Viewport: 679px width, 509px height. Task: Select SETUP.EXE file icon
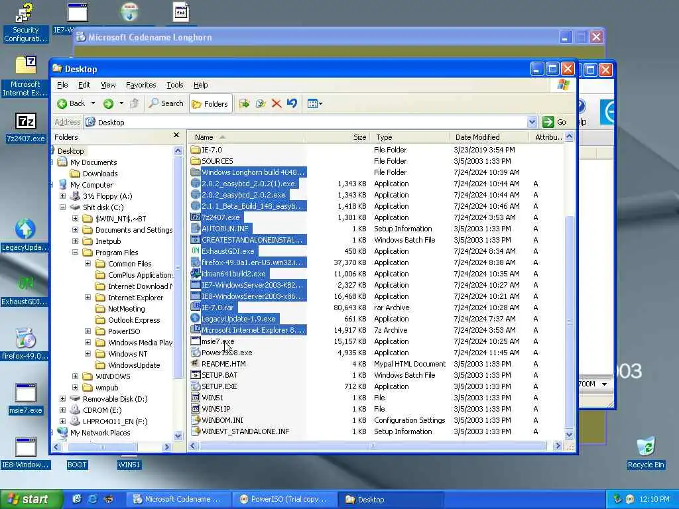pos(196,386)
